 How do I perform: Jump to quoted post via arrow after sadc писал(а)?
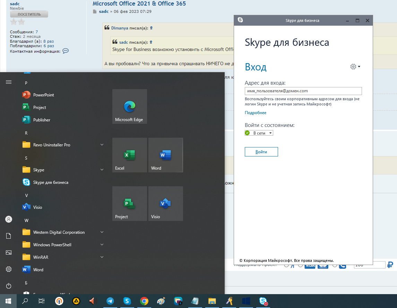pyautogui.click(x=151, y=42)
